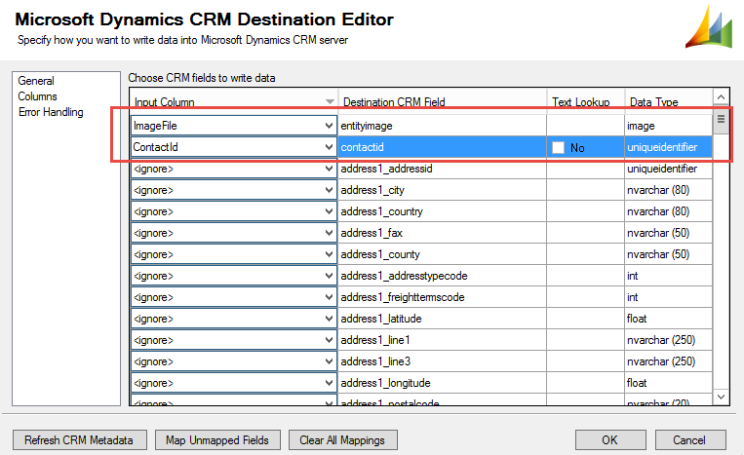
Task: Click the scroll down arrow in grid
Action: click(722, 398)
